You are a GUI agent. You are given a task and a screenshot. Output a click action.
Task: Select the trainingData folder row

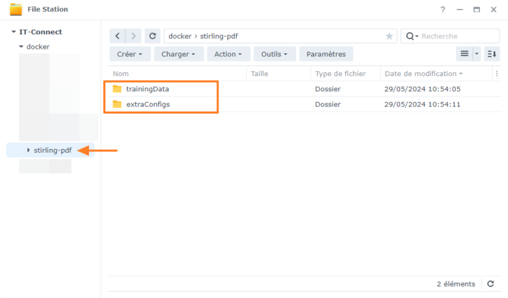[305, 89]
